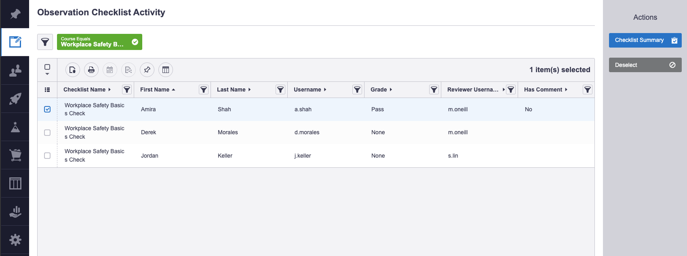Check the Jordan Keller row checkbox
687x256 pixels.
(47, 156)
